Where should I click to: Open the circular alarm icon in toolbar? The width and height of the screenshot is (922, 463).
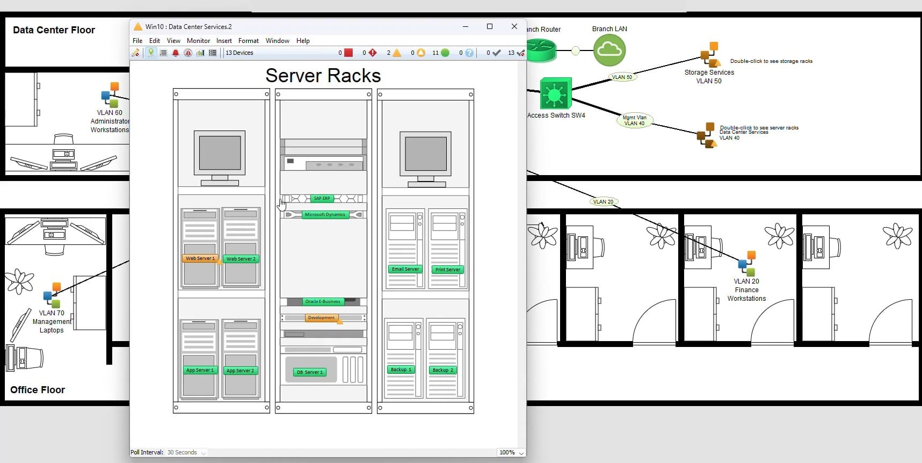[x=188, y=53]
